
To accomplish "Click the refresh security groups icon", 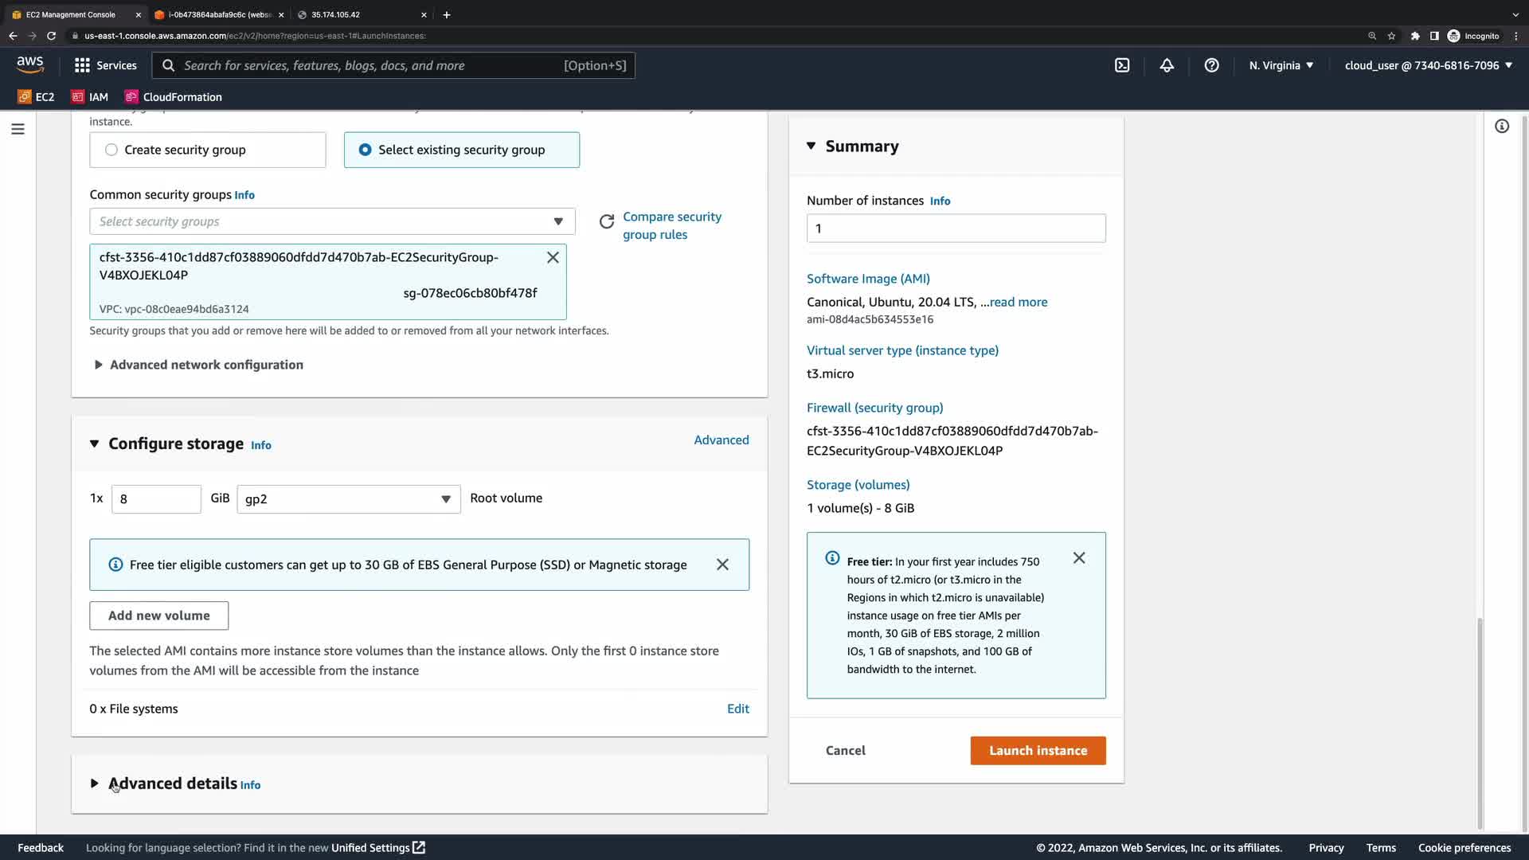I will (607, 221).
